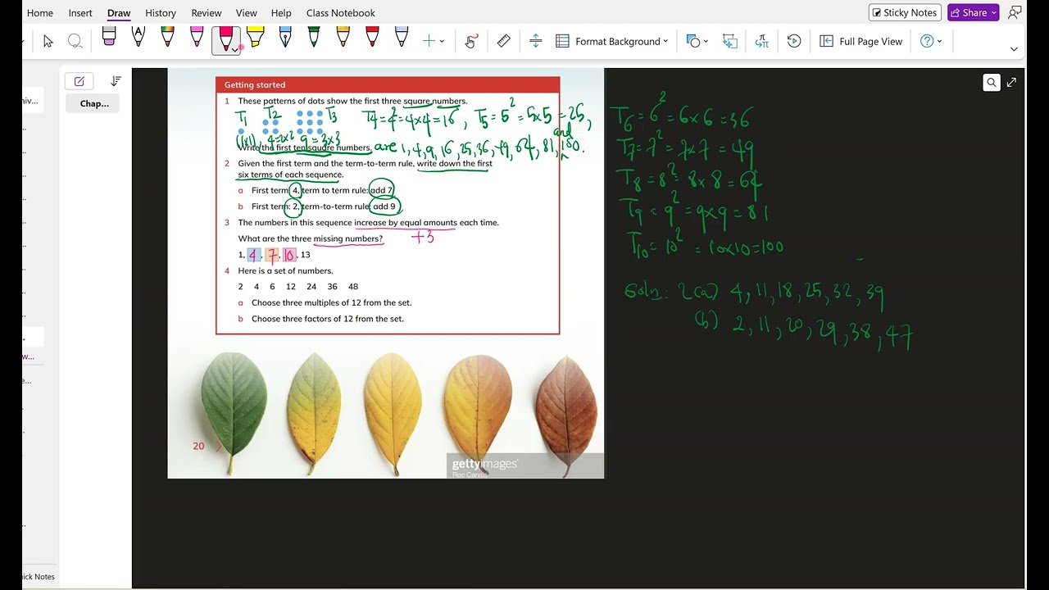Open the Class Notebook tab
1049x590 pixels.
click(x=341, y=13)
